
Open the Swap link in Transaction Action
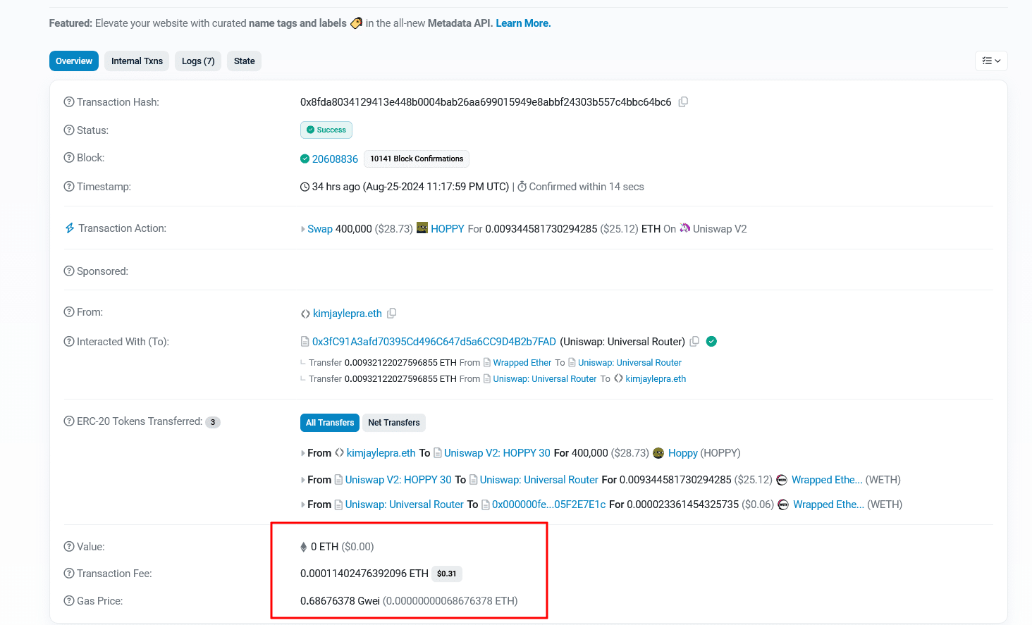(x=320, y=229)
